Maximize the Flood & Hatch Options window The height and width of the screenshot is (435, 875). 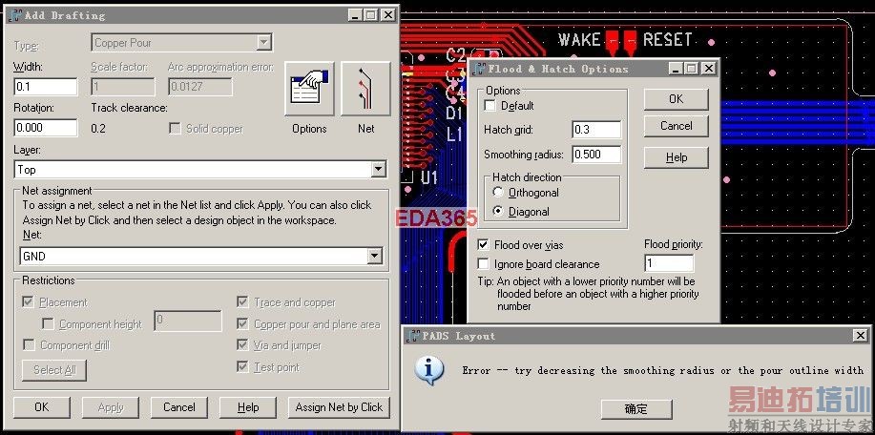click(691, 69)
